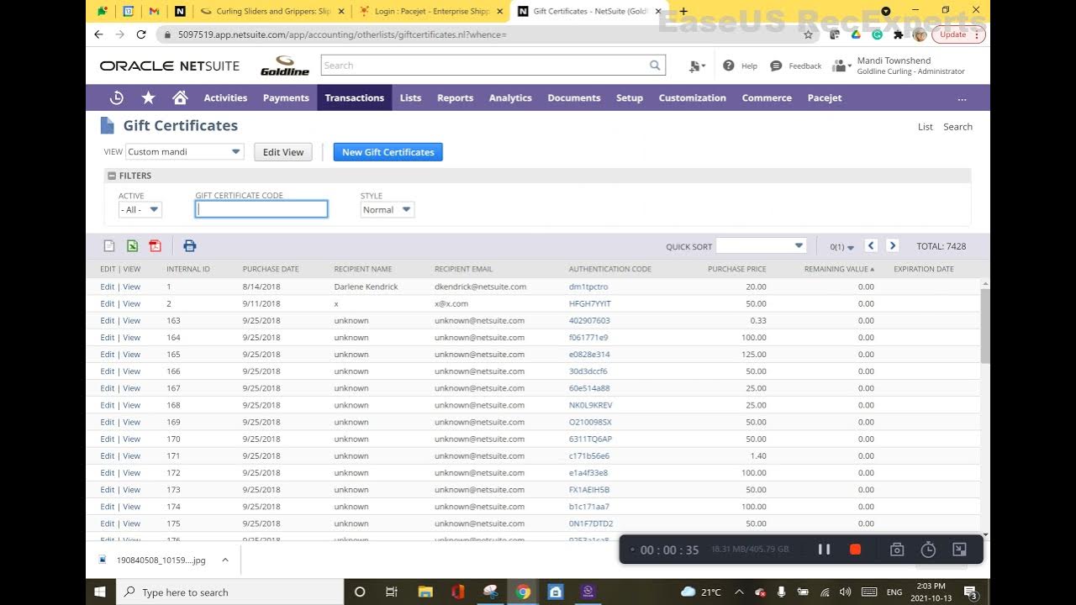View the record with internal ID 170

[x=131, y=439]
